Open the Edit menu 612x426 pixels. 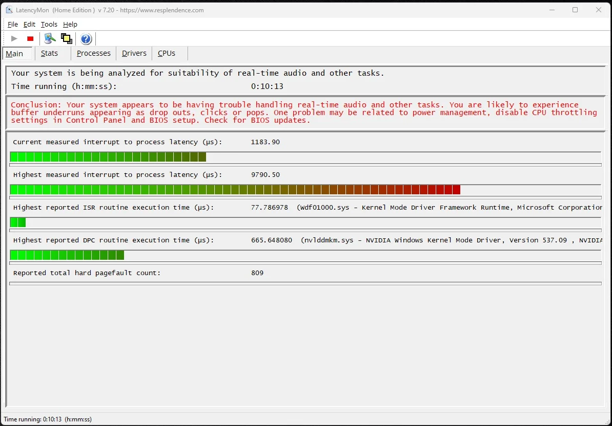pyautogui.click(x=29, y=24)
